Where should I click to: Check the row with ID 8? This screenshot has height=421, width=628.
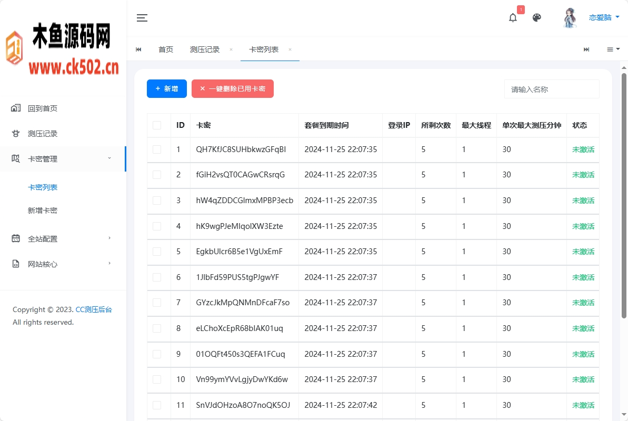click(157, 328)
